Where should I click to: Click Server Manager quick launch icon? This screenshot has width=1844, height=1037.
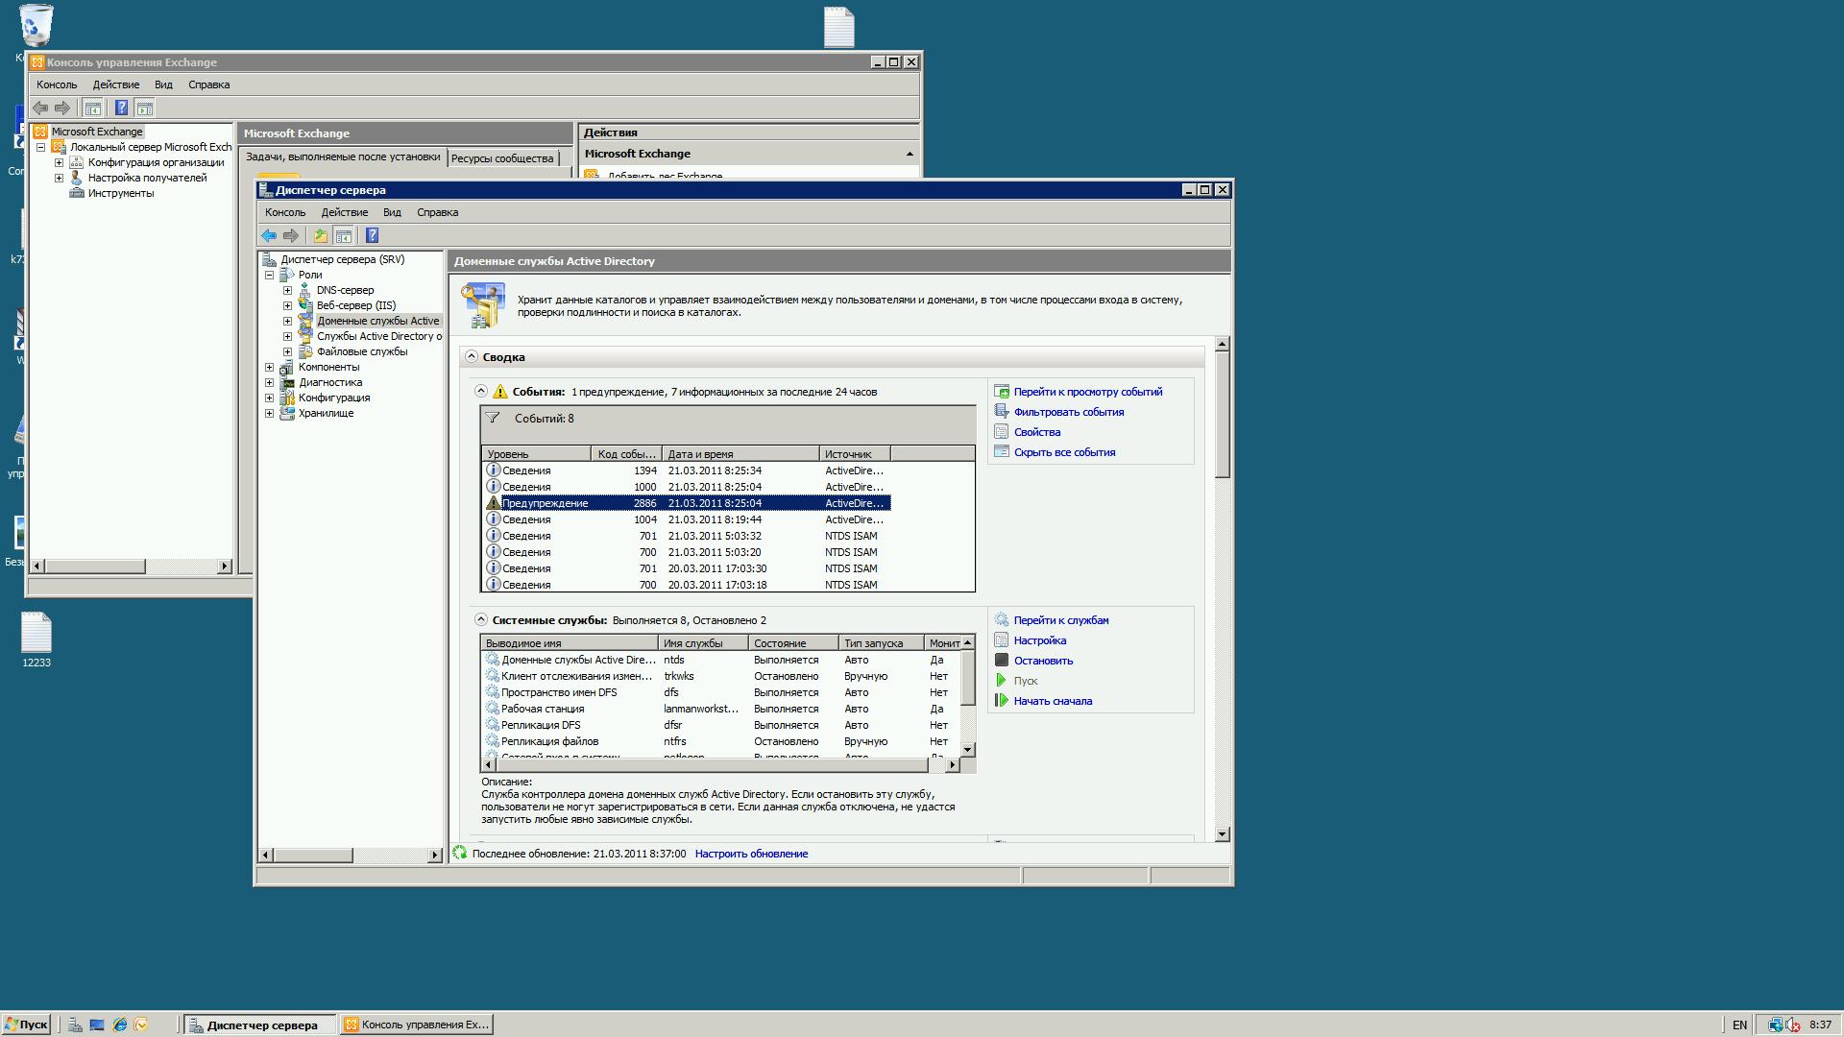[x=75, y=1025]
